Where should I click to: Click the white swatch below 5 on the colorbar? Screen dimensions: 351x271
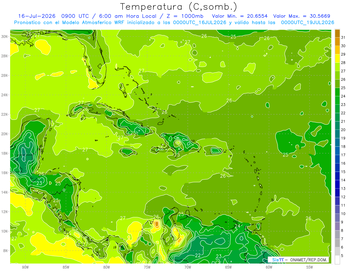[337, 260]
